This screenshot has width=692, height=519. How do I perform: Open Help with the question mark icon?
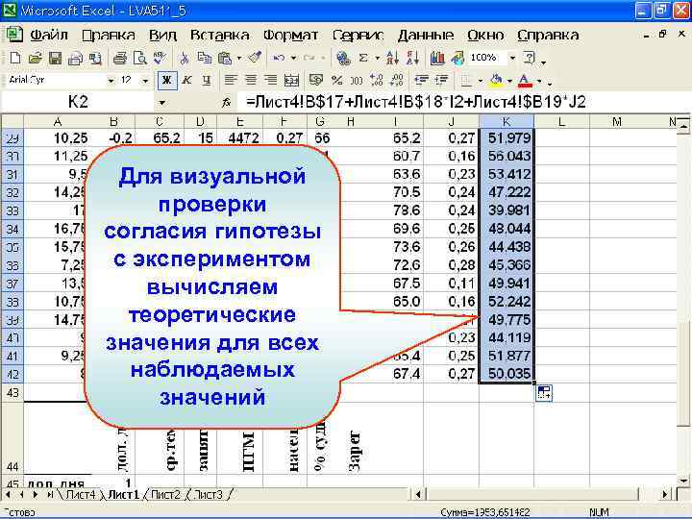529,58
